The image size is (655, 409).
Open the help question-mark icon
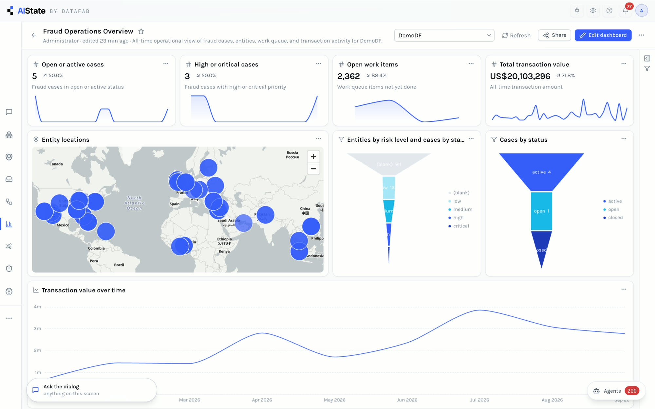pyautogui.click(x=609, y=10)
